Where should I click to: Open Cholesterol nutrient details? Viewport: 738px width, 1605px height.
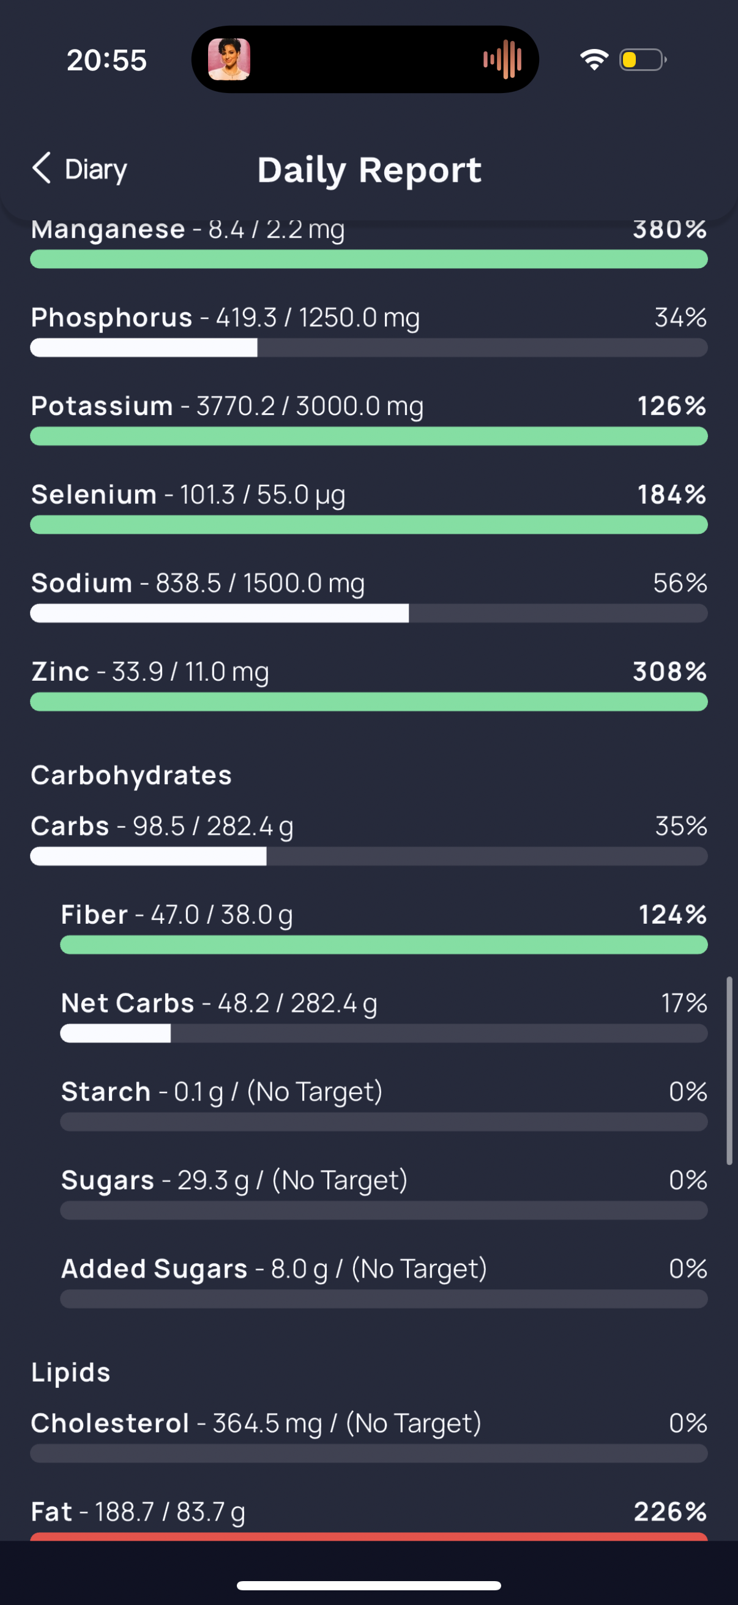click(x=368, y=1436)
